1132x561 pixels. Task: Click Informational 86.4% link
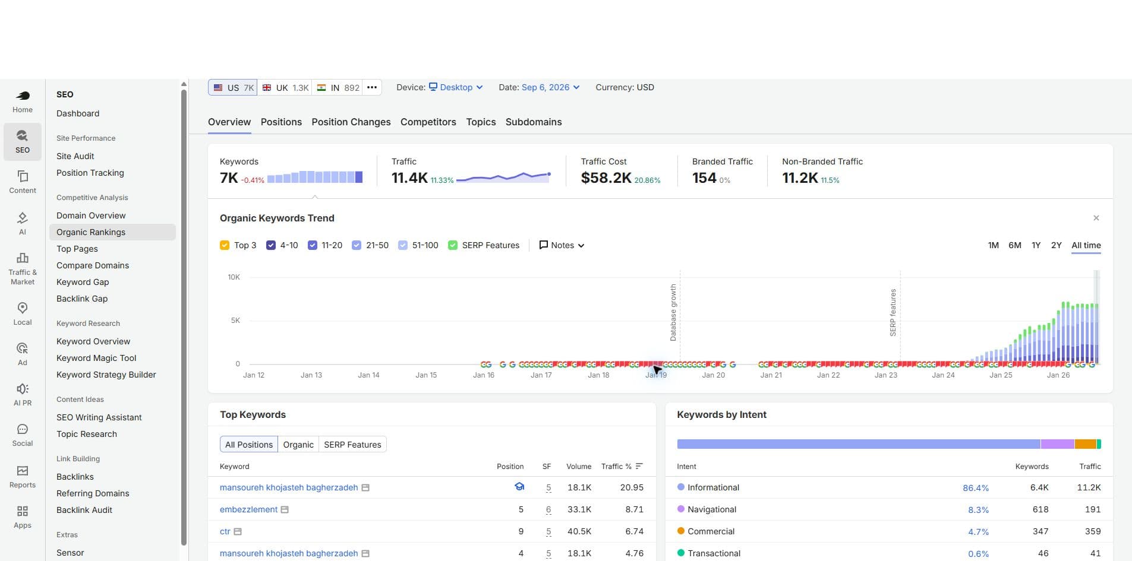976,488
